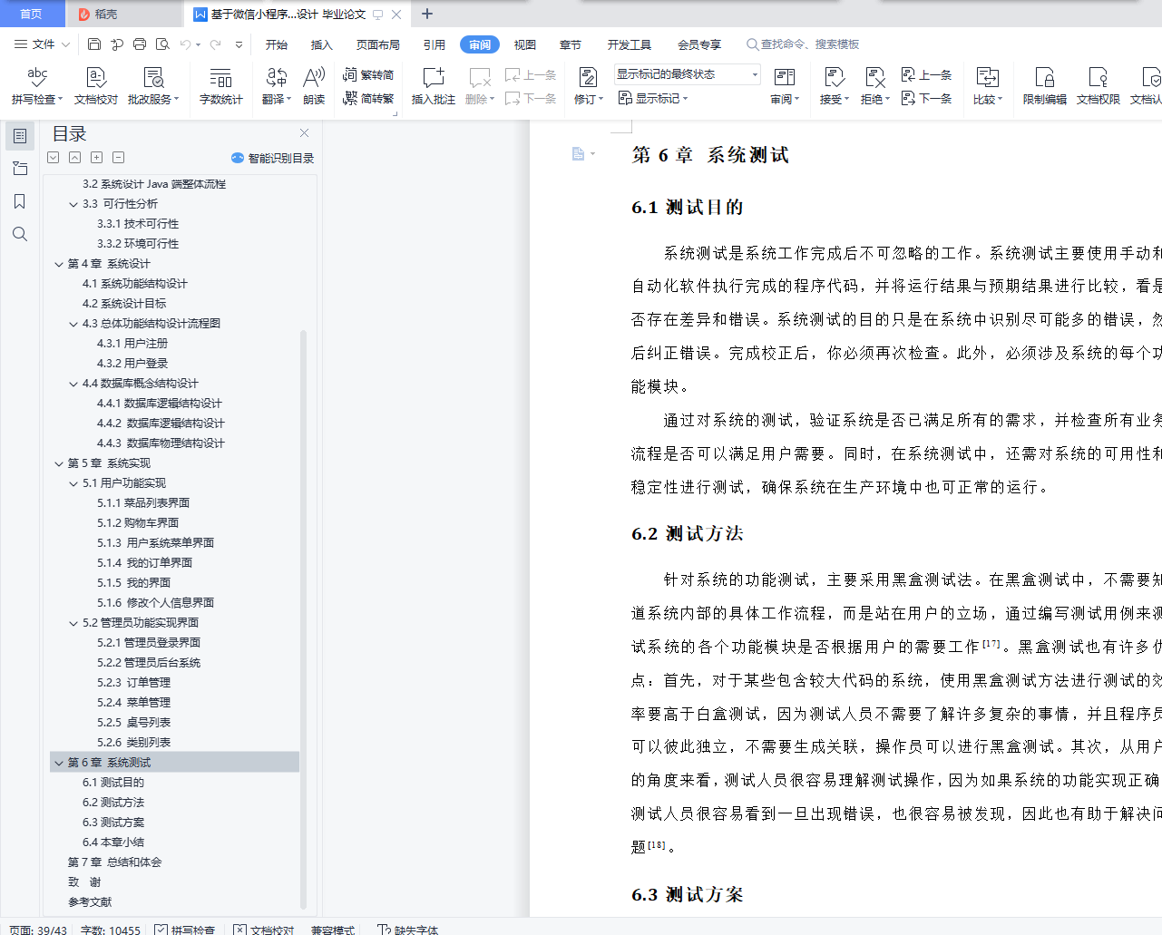Switch to the 插入 ribbon tab
This screenshot has width=1162, height=935.
tap(321, 44)
